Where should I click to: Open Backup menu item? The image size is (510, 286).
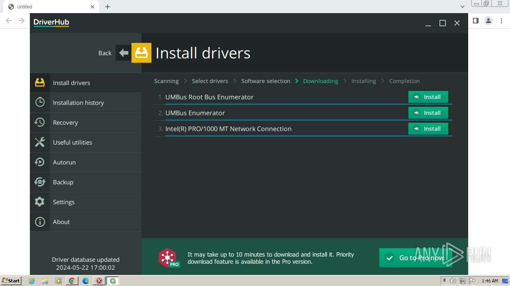pos(86,182)
